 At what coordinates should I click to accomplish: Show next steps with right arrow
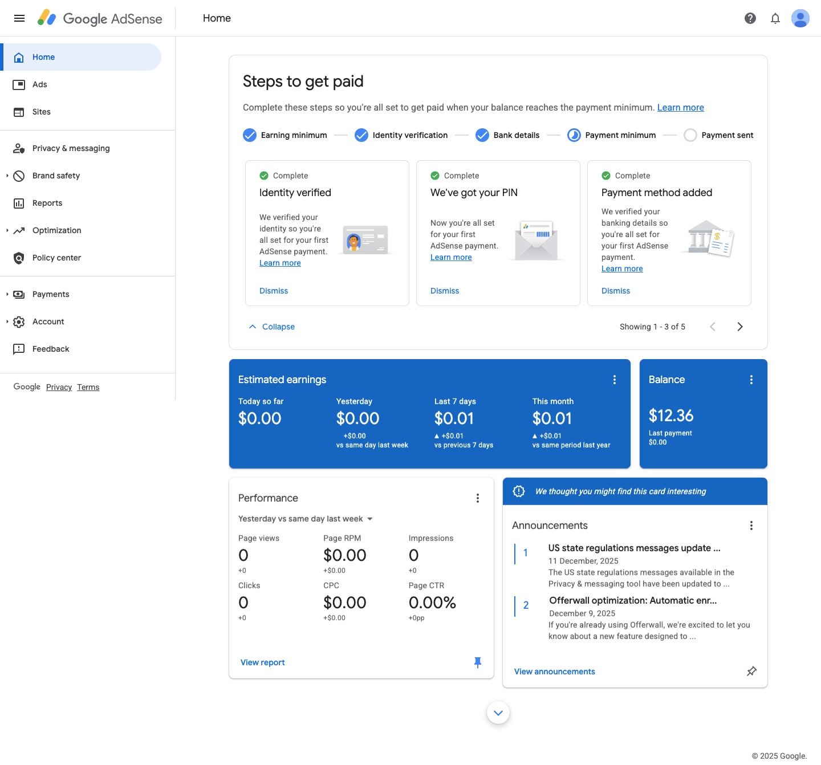739,327
